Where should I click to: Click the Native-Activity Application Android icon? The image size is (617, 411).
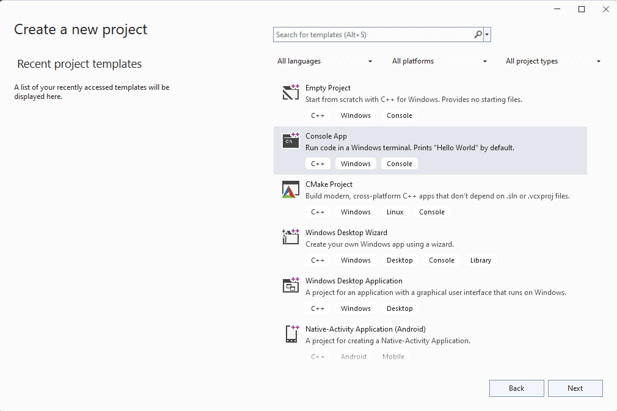[291, 333]
